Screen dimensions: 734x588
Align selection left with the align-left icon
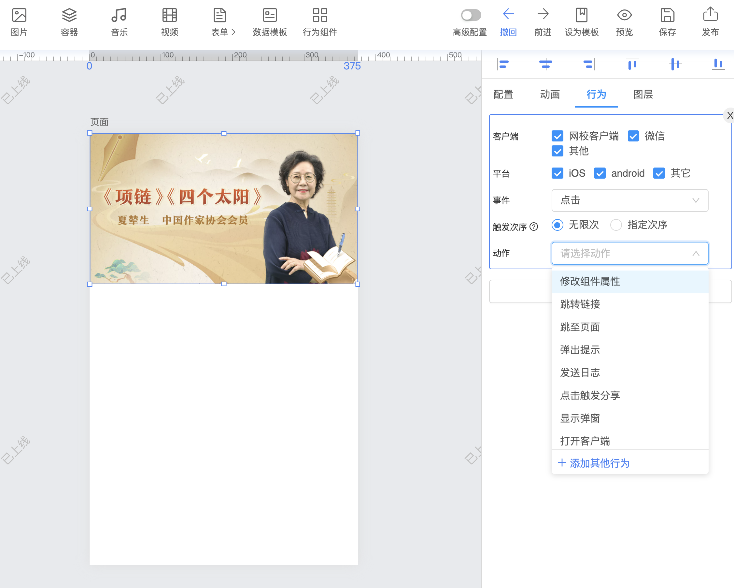(x=502, y=64)
